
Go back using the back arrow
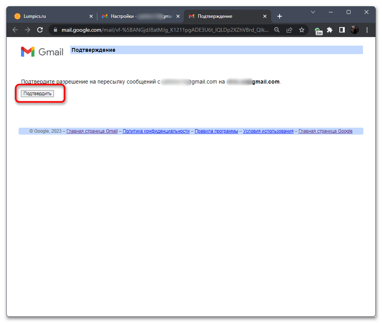coord(14,30)
